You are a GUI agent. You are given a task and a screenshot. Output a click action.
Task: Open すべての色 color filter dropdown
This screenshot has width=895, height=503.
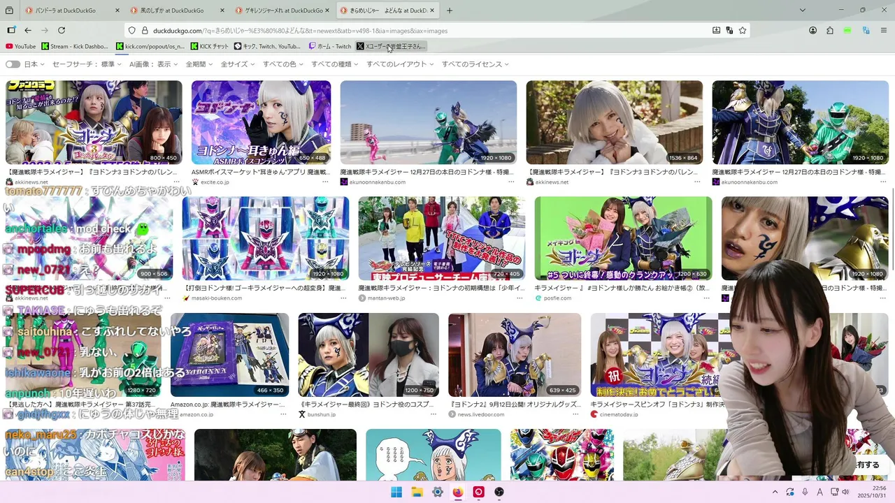pos(283,64)
